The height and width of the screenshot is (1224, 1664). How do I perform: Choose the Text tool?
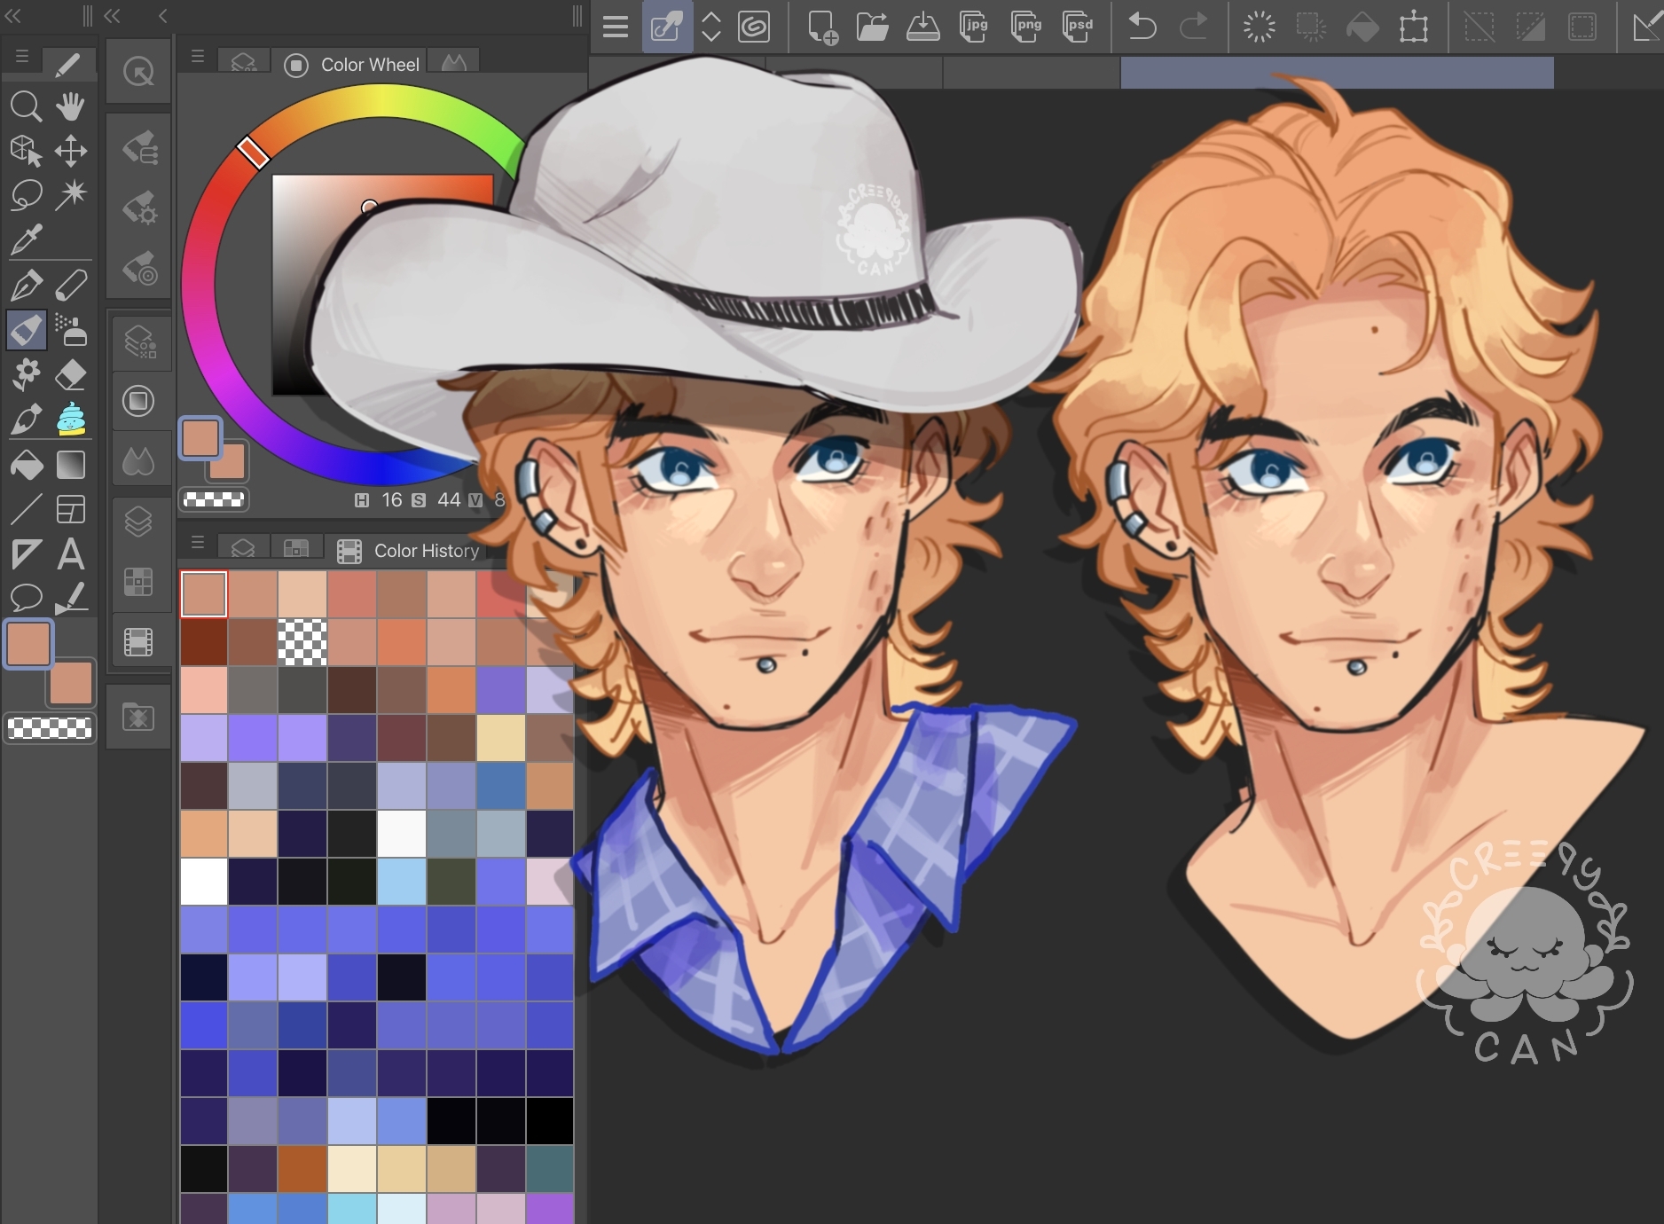pos(71,555)
